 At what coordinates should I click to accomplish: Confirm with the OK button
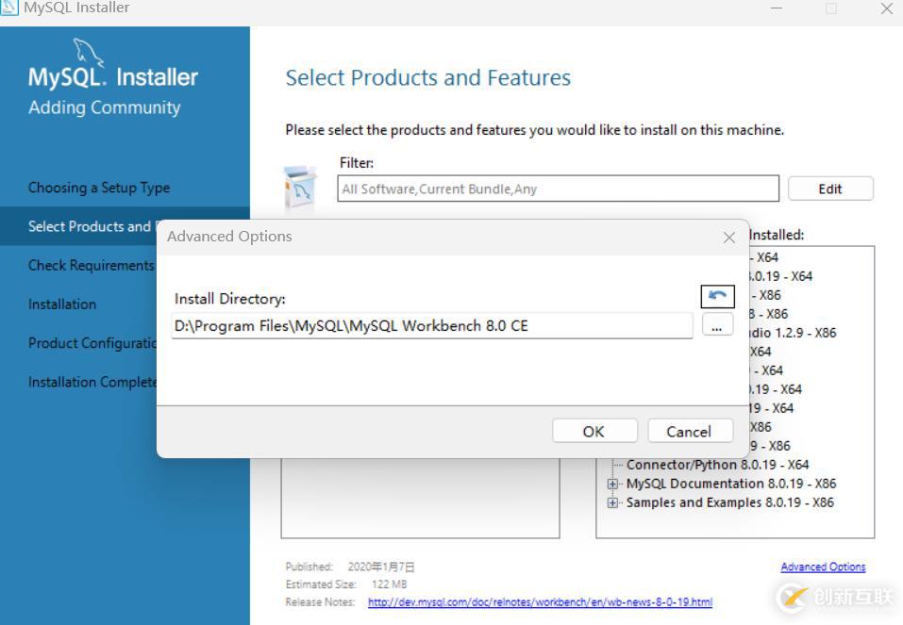[594, 431]
